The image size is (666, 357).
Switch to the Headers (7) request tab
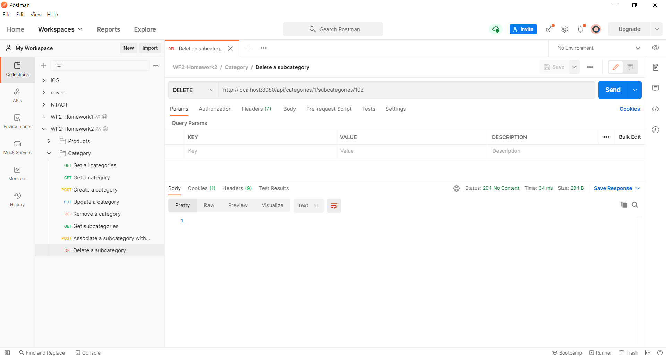pyautogui.click(x=256, y=109)
